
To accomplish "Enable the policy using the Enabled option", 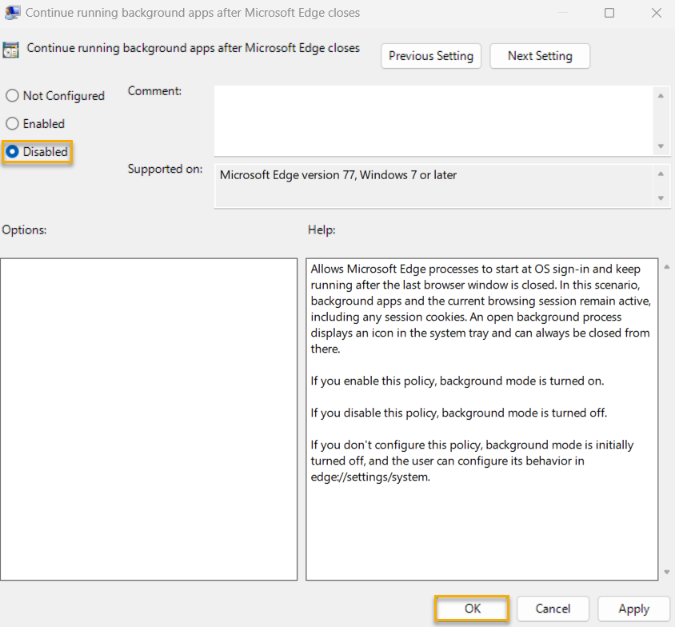I will tap(12, 123).
